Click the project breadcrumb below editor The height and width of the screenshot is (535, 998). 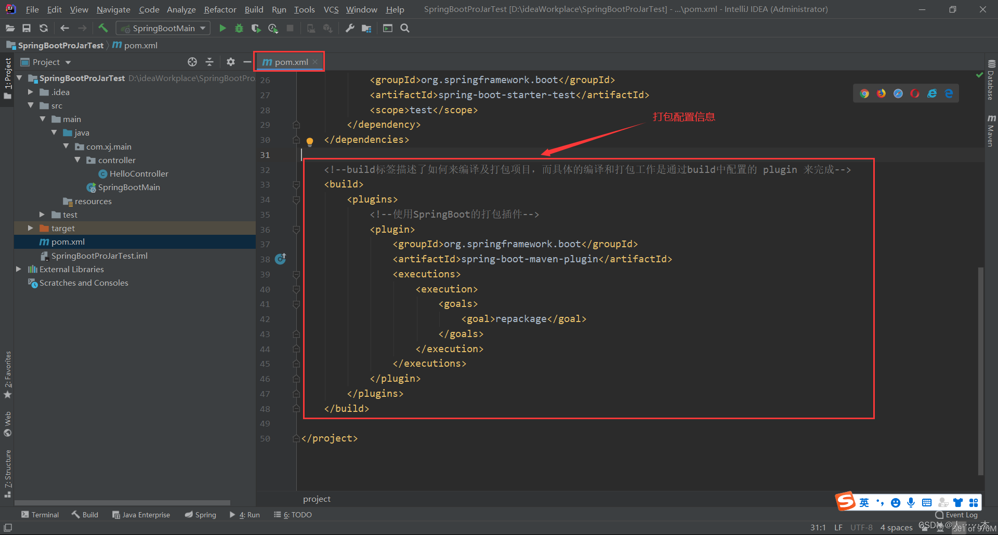(317, 499)
